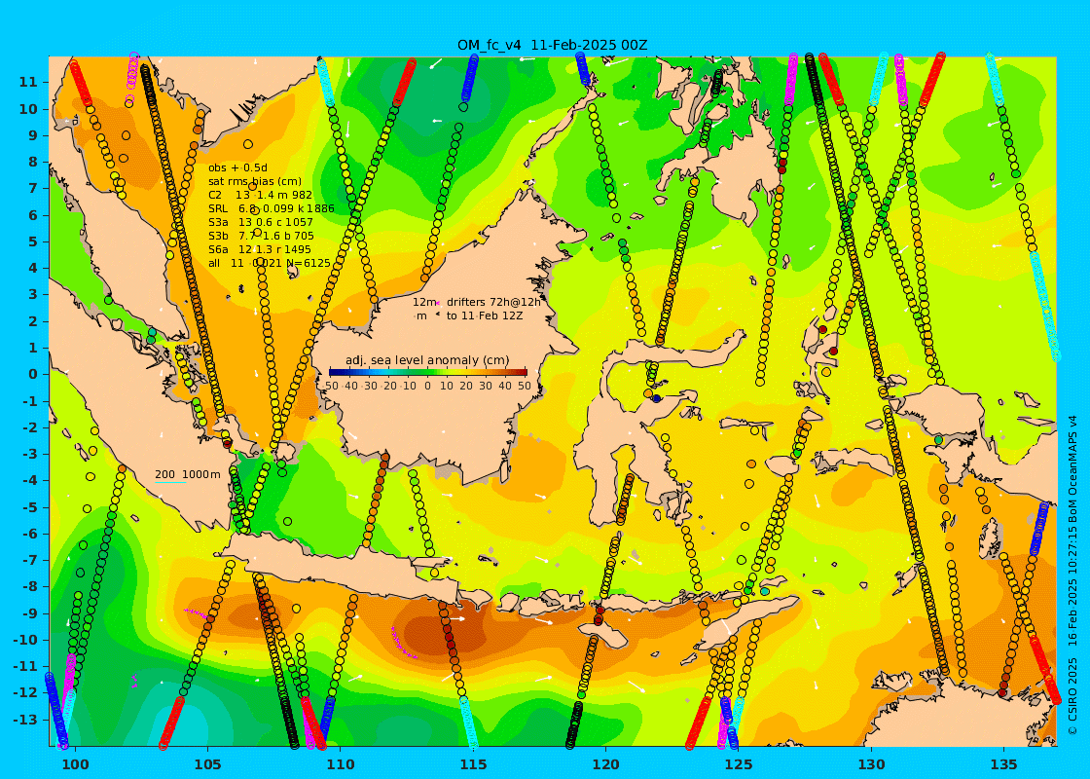Select the S3a satellite statistics row
This screenshot has width=1090, height=779.
[x=261, y=223]
